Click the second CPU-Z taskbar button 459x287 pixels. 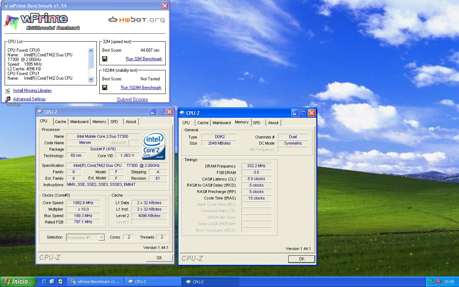coord(210,282)
